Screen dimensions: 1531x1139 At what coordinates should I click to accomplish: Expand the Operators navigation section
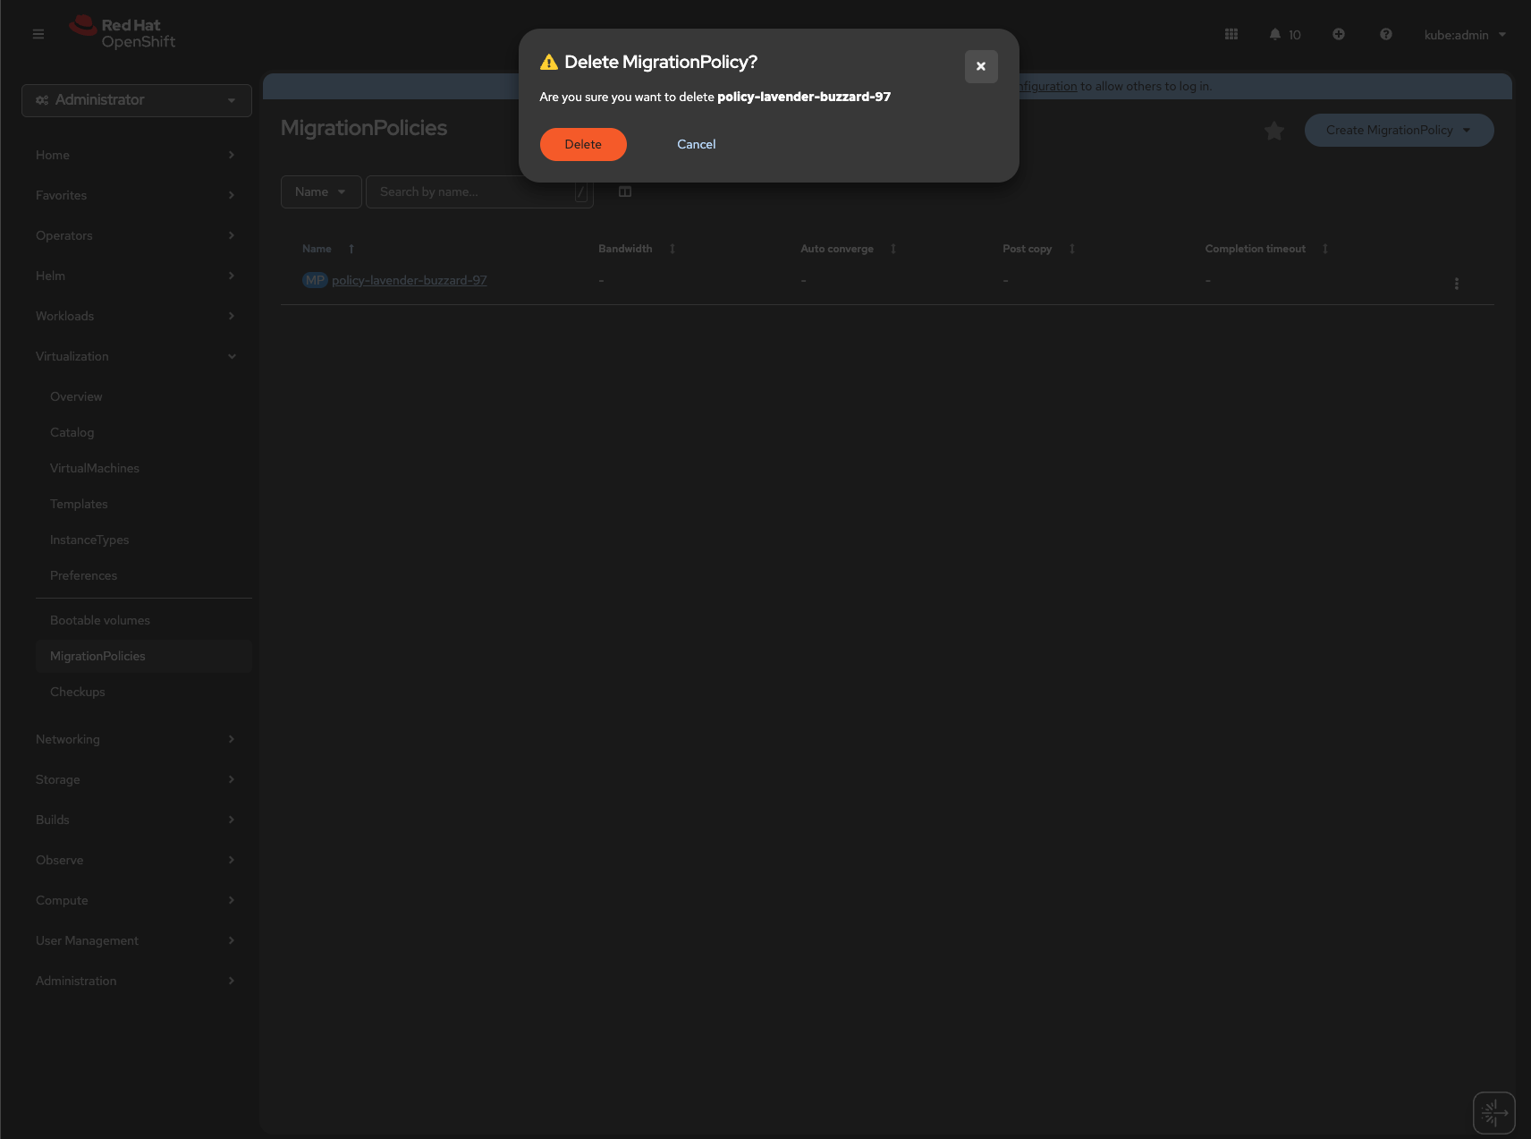[136, 235]
